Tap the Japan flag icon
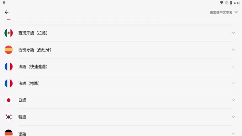The width and height of the screenshot is (242, 136). point(9,100)
